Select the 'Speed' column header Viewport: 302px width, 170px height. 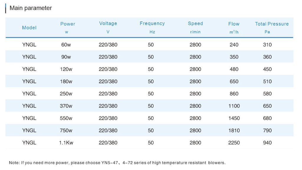click(x=195, y=24)
